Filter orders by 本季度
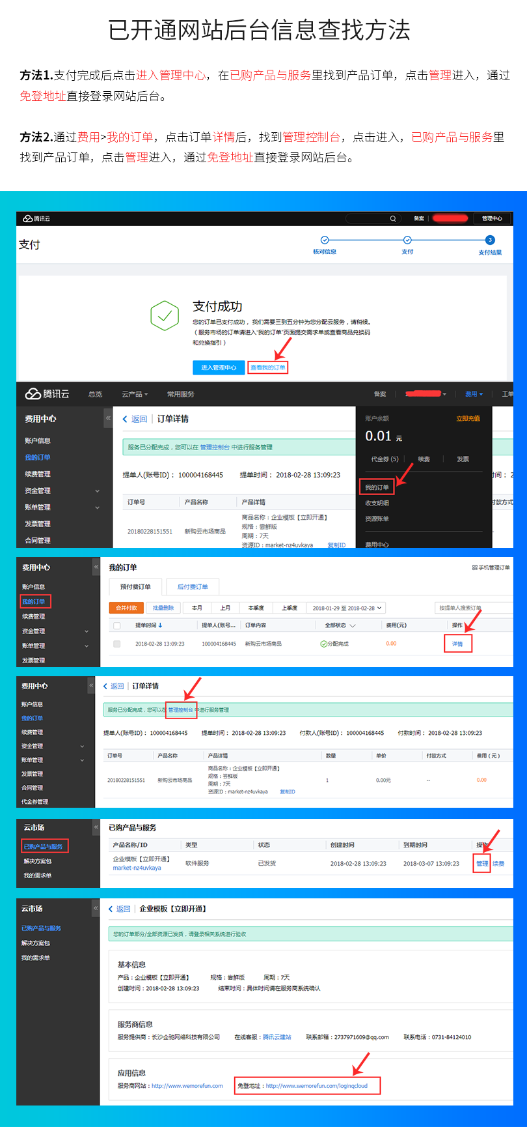The height and width of the screenshot is (1127, 527). pyautogui.click(x=256, y=608)
